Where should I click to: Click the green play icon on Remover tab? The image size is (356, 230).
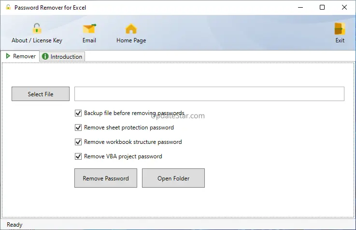8,56
